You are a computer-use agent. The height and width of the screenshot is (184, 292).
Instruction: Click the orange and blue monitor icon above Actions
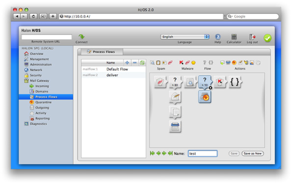tap(252, 63)
